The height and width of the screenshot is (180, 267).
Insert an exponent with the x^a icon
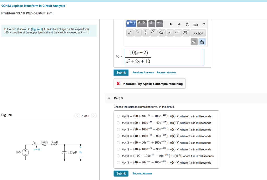coord(130,33)
